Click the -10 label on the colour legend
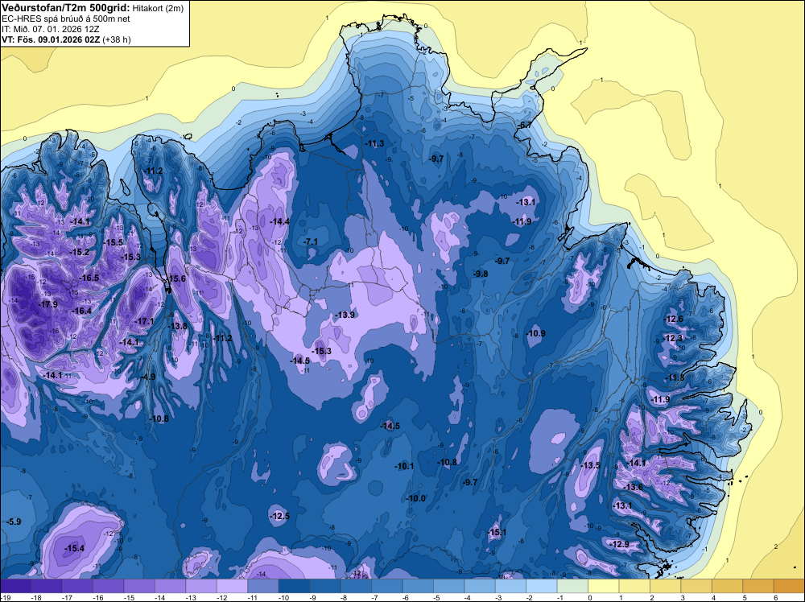Screen dimensions: 805x602 click(x=283, y=597)
